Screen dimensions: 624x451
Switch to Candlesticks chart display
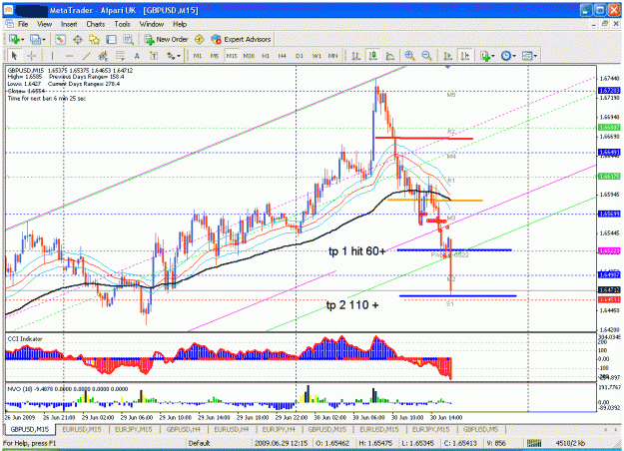click(372, 56)
